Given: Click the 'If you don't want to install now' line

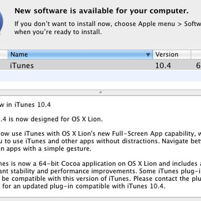Looking at the screenshot, I should (x=108, y=24).
